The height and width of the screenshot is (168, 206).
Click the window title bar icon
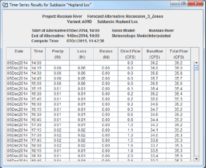[x=5, y=5]
